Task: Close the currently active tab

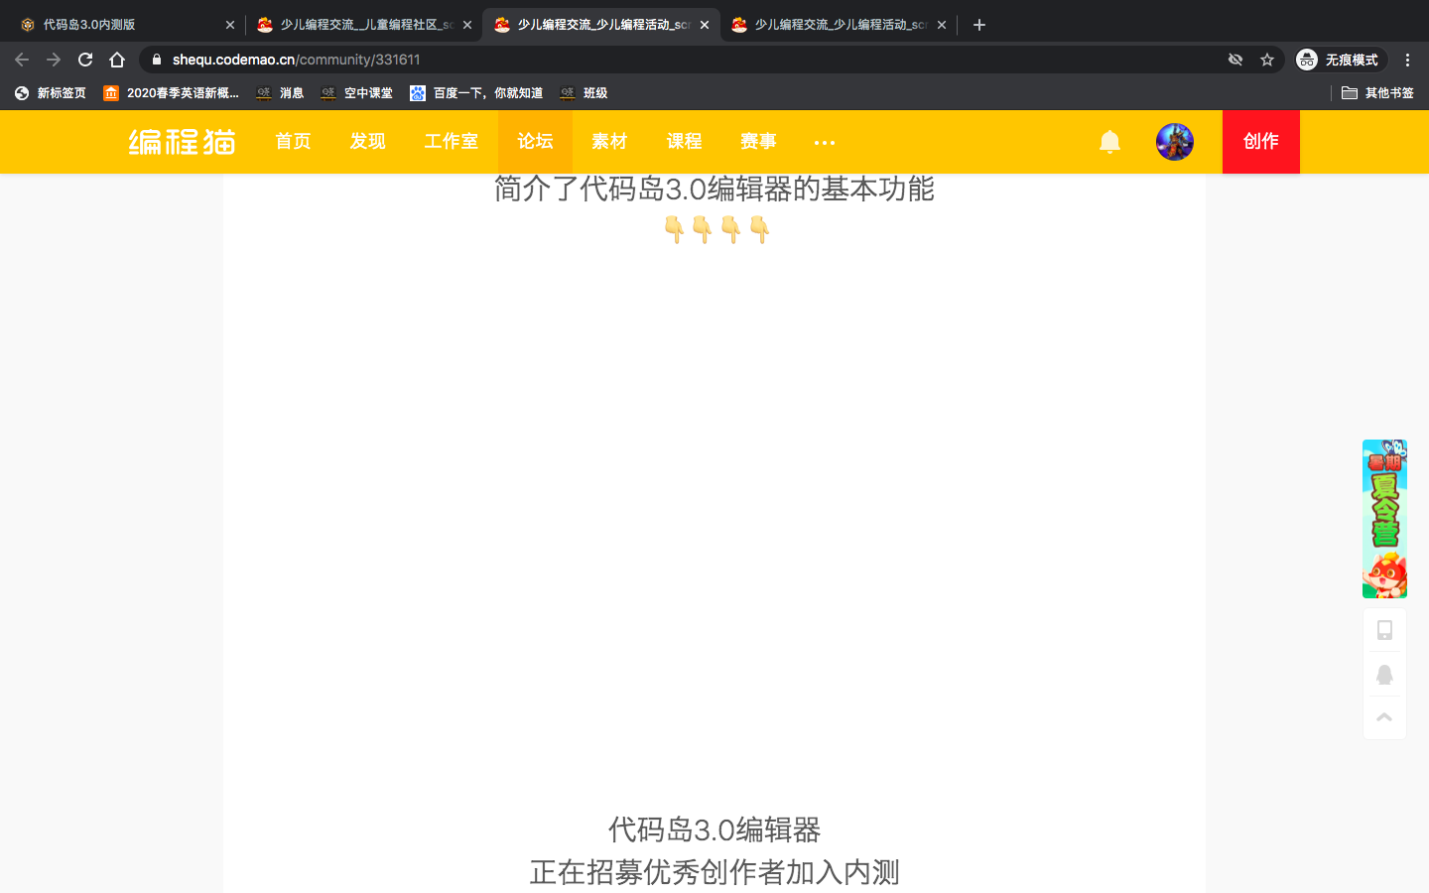Action: (x=705, y=25)
